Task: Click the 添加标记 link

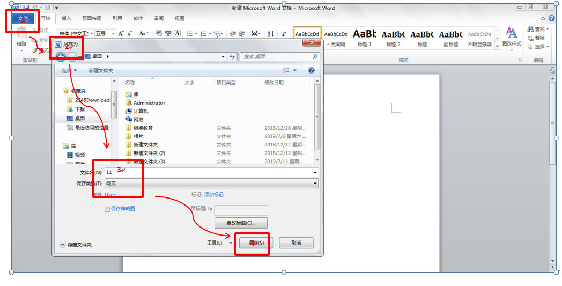Action: tap(213, 194)
